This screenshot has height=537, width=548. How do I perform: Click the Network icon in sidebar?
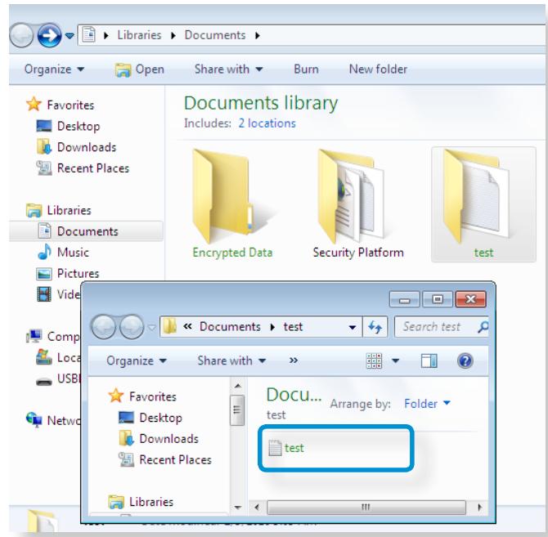tap(34, 419)
